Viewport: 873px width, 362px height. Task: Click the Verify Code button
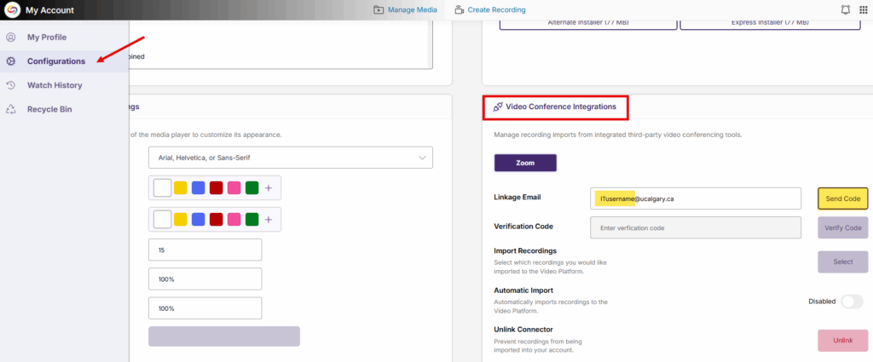pyautogui.click(x=843, y=227)
